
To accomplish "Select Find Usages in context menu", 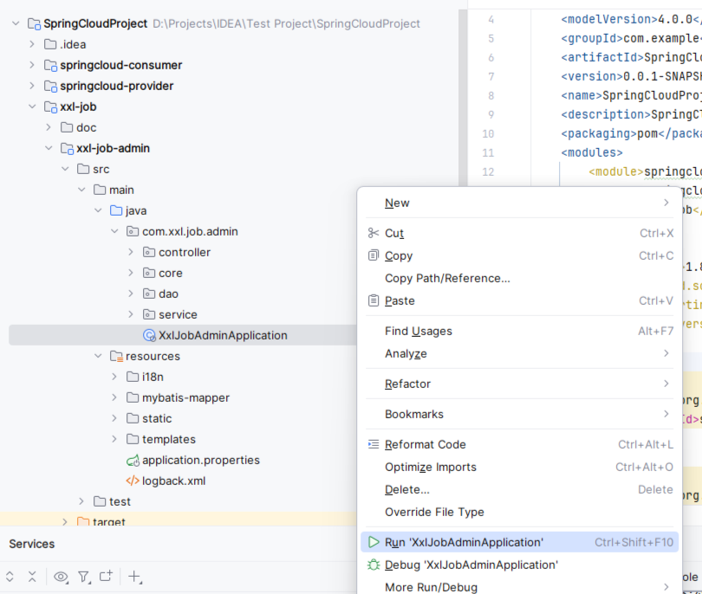I will [519, 331].
